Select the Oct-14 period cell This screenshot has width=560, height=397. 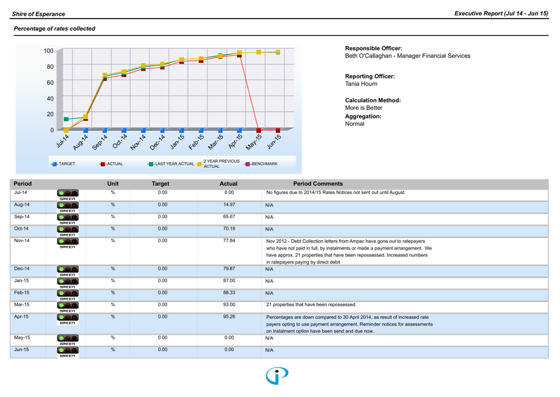pyautogui.click(x=21, y=228)
